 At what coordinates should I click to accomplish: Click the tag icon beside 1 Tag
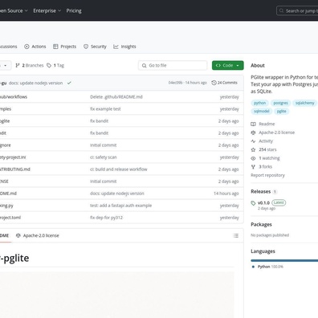pos(49,65)
